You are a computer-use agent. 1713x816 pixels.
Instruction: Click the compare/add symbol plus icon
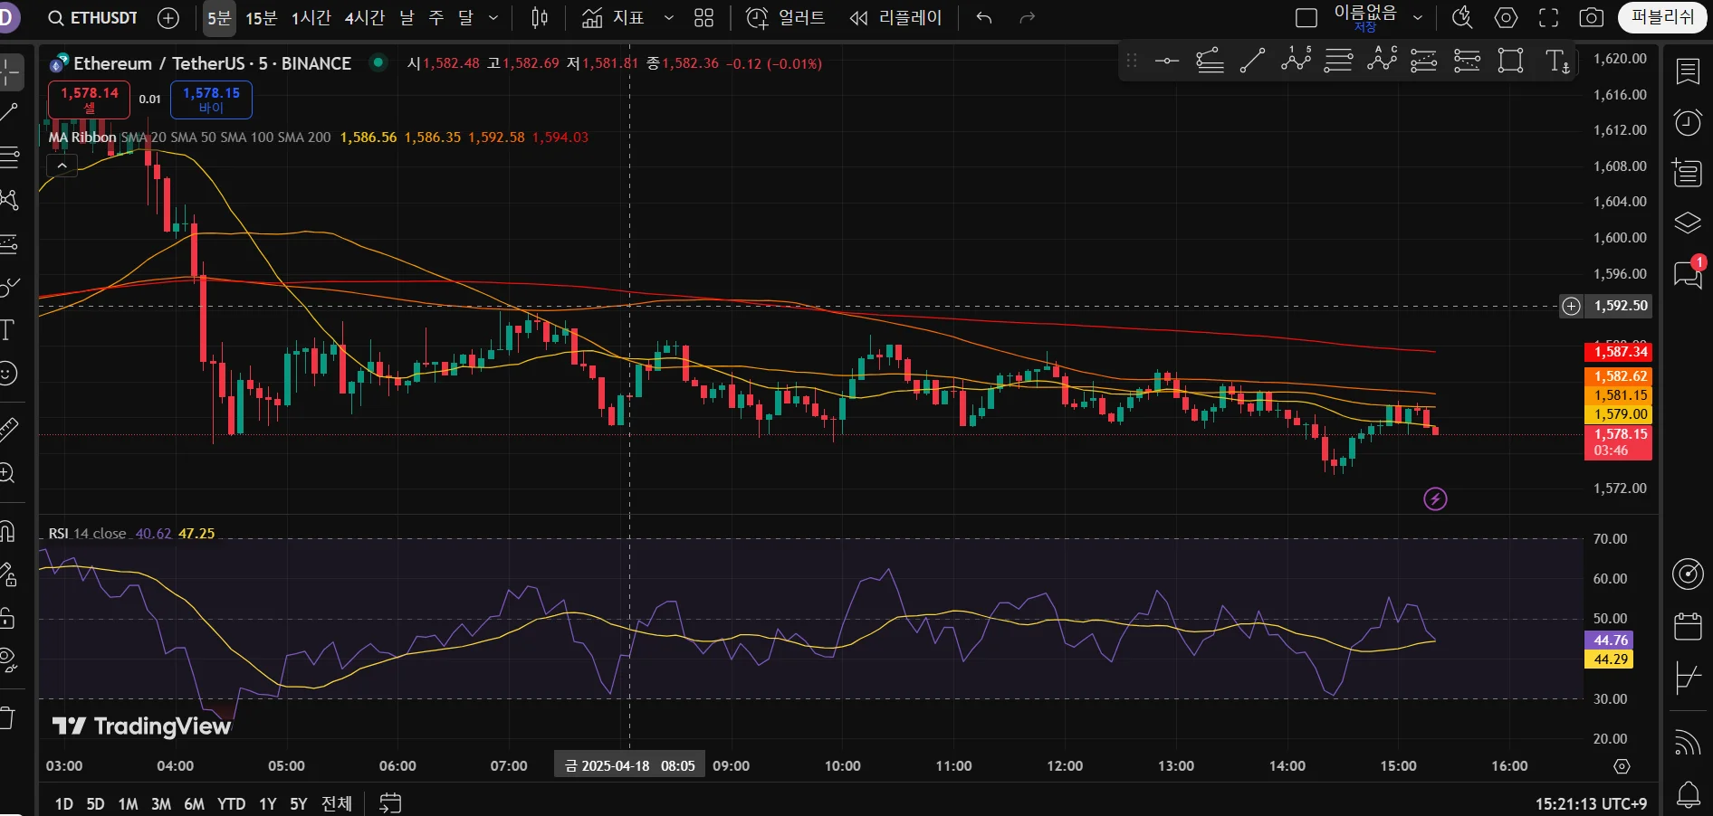point(168,18)
